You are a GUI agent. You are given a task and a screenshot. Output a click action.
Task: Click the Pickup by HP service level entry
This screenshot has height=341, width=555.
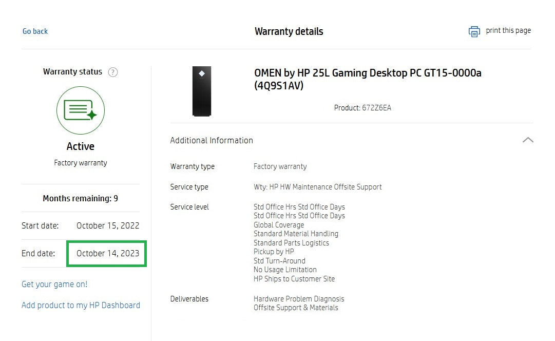[x=274, y=252]
